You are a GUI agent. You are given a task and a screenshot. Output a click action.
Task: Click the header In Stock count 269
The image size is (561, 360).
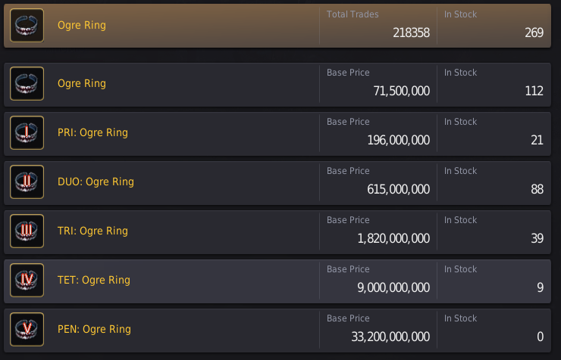coord(534,33)
